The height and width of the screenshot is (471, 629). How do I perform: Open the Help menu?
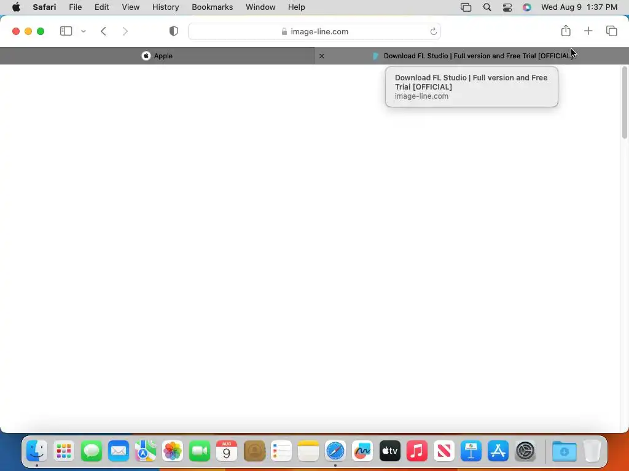(297, 7)
